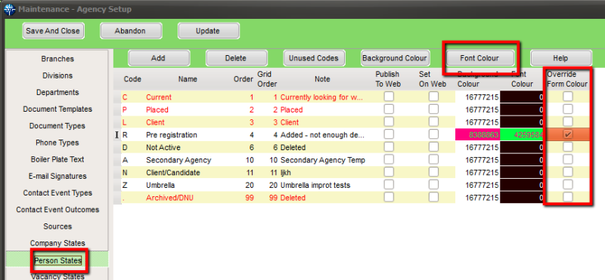Open Phone Types section
This screenshot has height=280, width=605.
click(57, 143)
